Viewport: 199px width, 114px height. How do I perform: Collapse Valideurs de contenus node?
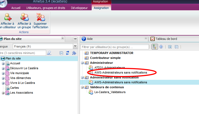point(82,87)
